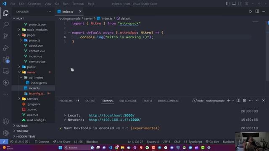The width and height of the screenshot is (269, 151).
Task: Collapse the api\notes folder
Action: [x=21, y=77]
